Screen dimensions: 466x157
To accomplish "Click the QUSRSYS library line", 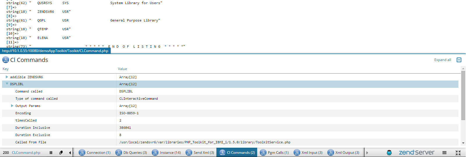I will (84, 3).
